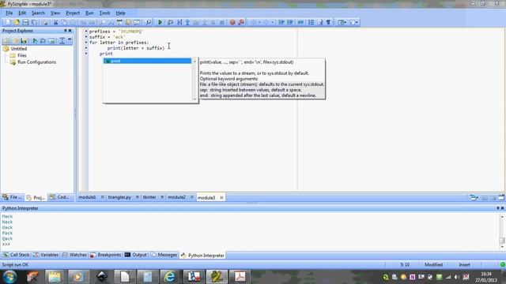Screen dimensions: 506x284
Task: Click the Debug icon next to Run
Action: coord(170,22)
